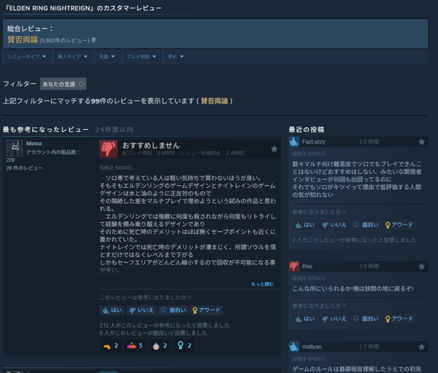Viewport: 438px width, 373px height.
Task: Expand Mosu's review with もっと読む
Action: (262, 284)
